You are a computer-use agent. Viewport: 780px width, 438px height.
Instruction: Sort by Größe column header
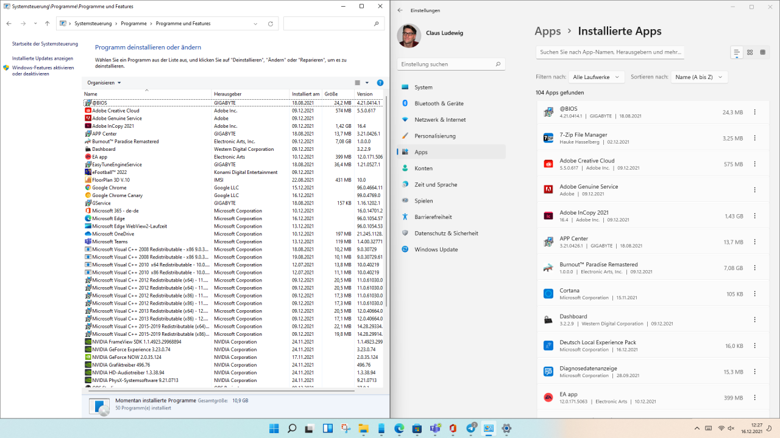338,94
